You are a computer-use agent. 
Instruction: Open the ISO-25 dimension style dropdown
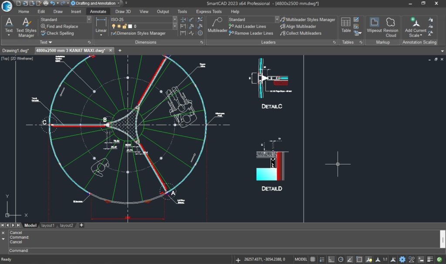coord(174,19)
